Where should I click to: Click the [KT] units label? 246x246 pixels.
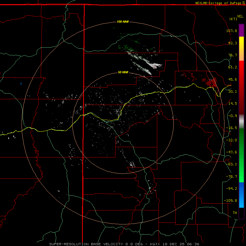coord(233,19)
